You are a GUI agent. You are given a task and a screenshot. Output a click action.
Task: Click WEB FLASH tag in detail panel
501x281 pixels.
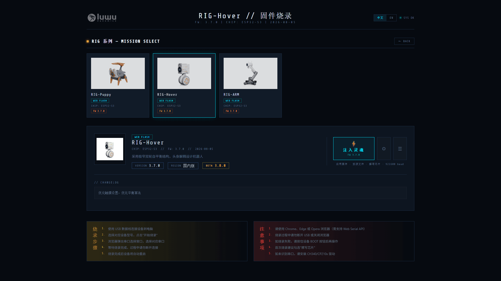pos(142,137)
